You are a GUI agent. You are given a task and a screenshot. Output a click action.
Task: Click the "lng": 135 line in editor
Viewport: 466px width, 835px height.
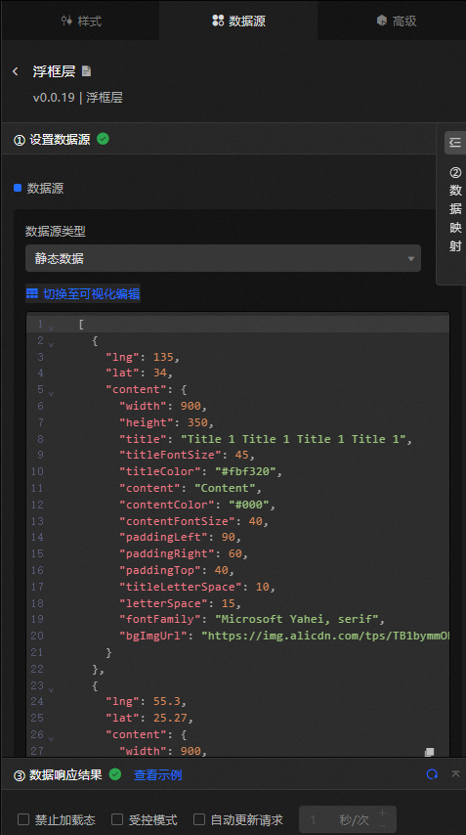[x=143, y=357]
